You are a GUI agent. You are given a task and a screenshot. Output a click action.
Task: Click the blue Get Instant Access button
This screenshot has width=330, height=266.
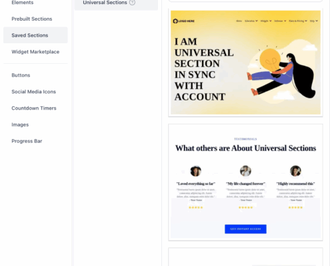[245, 229]
